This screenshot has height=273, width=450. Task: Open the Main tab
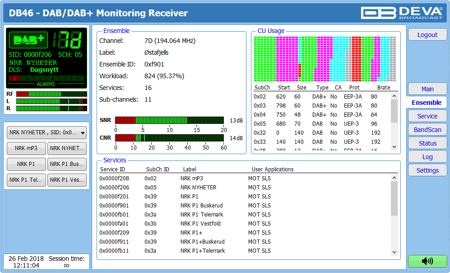pos(427,89)
